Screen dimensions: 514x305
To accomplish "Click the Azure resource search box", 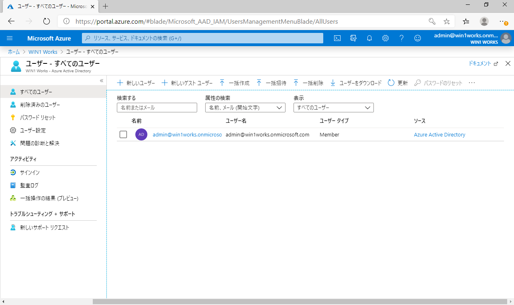I will tap(202, 38).
